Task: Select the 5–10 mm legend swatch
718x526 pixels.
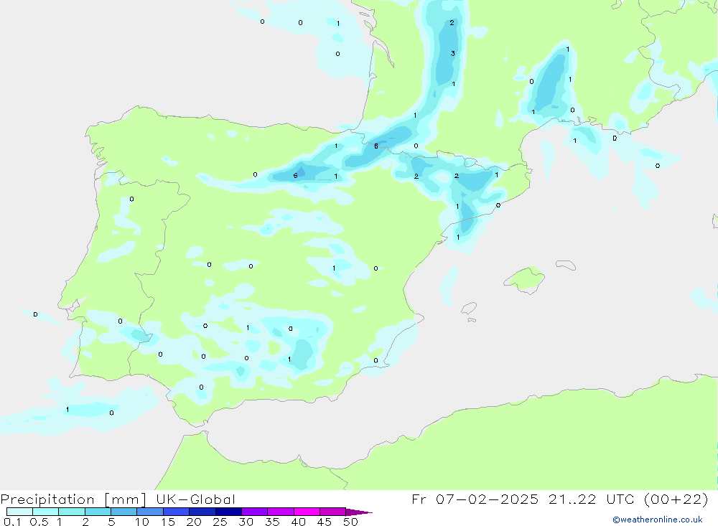Action: 124,512
